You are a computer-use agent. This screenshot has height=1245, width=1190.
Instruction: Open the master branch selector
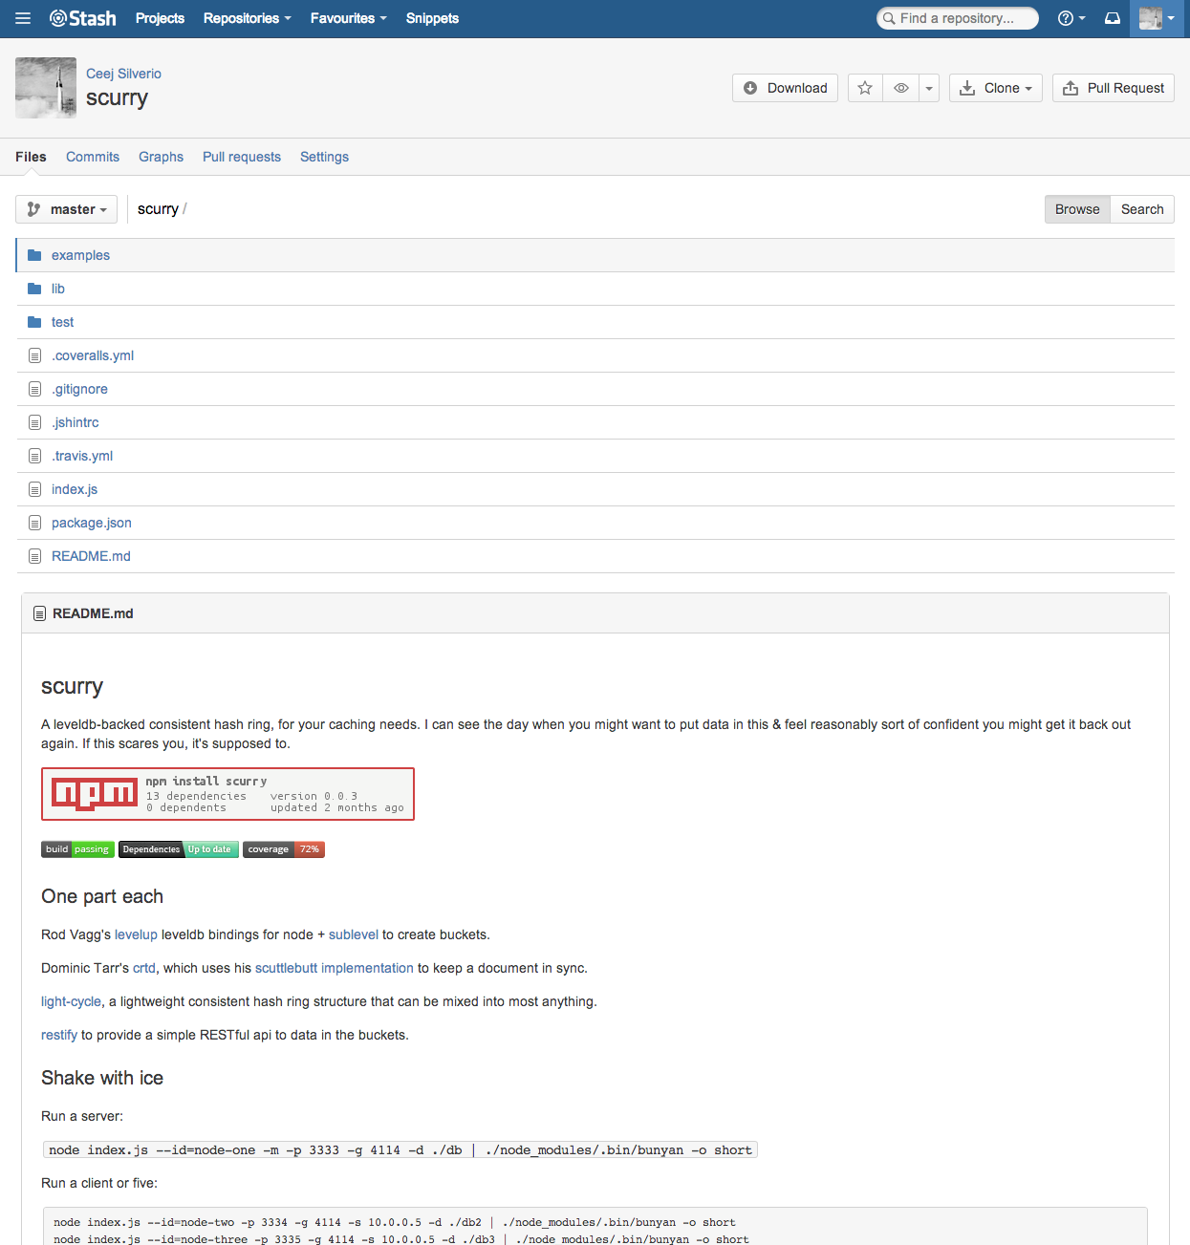[67, 209]
